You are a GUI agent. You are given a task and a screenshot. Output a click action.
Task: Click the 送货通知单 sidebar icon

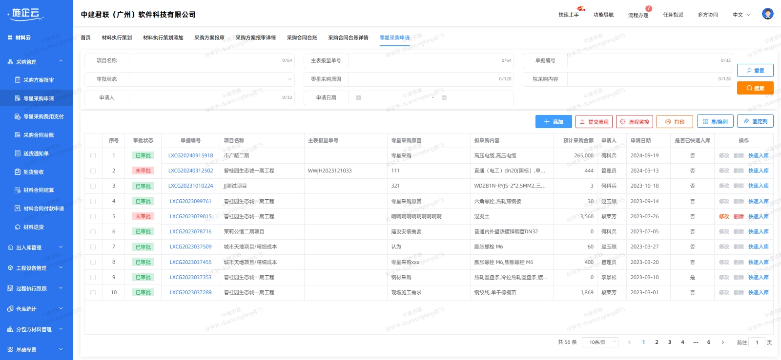click(18, 153)
